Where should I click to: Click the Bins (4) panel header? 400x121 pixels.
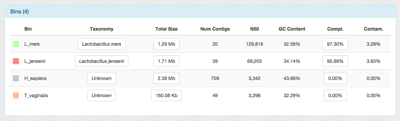tap(200, 12)
